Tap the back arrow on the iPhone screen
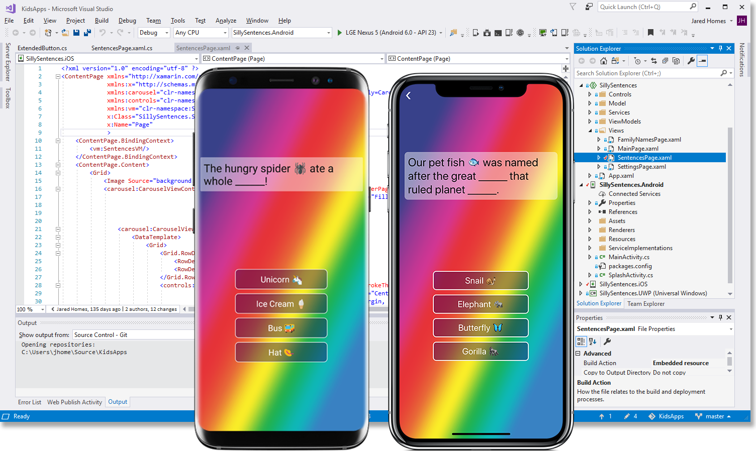Image resolution: width=756 pixels, height=452 pixels. point(409,95)
